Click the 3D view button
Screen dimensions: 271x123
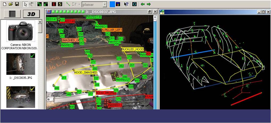pyautogui.click(x=31, y=14)
